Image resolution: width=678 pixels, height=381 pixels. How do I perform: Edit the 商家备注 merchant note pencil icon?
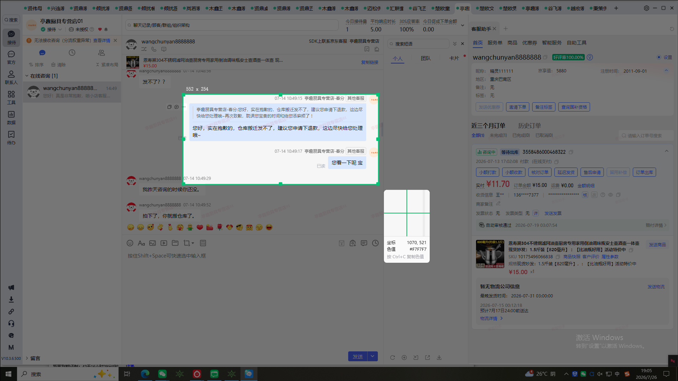pos(498,204)
